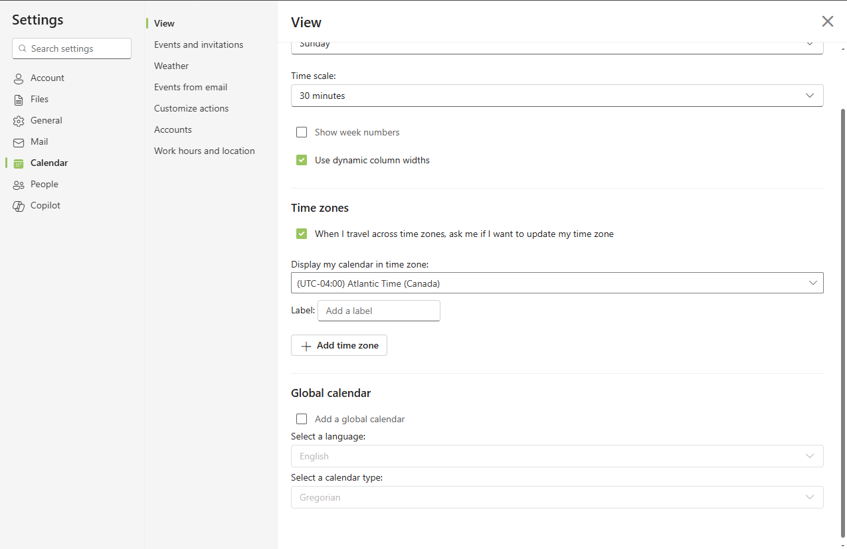
Task: Click the Calendar icon in sidebar
Action: click(19, 163)
